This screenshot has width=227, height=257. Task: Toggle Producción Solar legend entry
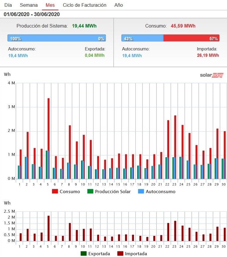pos(113,192)
